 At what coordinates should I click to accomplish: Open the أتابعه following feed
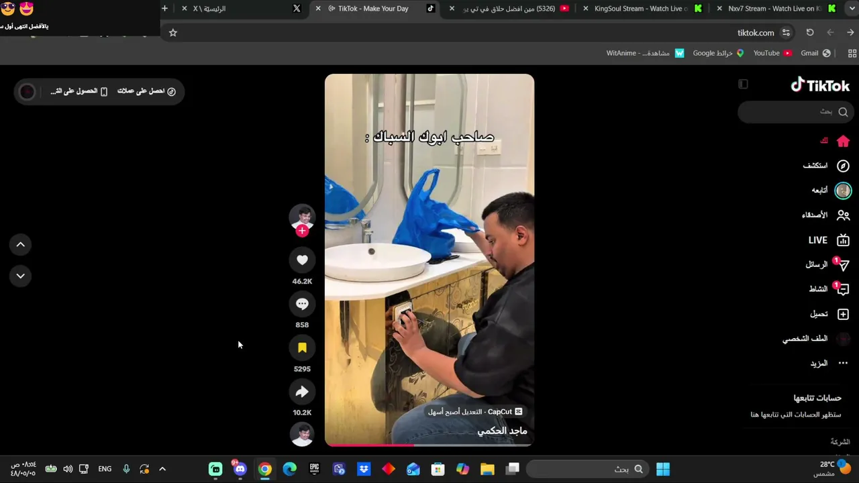831,191
